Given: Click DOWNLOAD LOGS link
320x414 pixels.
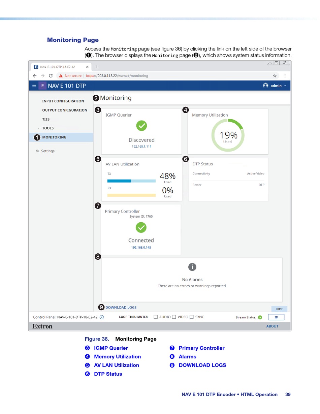Looking at the screenshot, I should [x=121, y=307].
